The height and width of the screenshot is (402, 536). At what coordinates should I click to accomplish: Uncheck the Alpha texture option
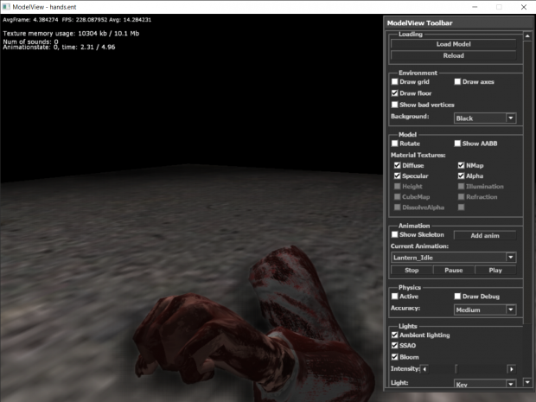[461, 175]
